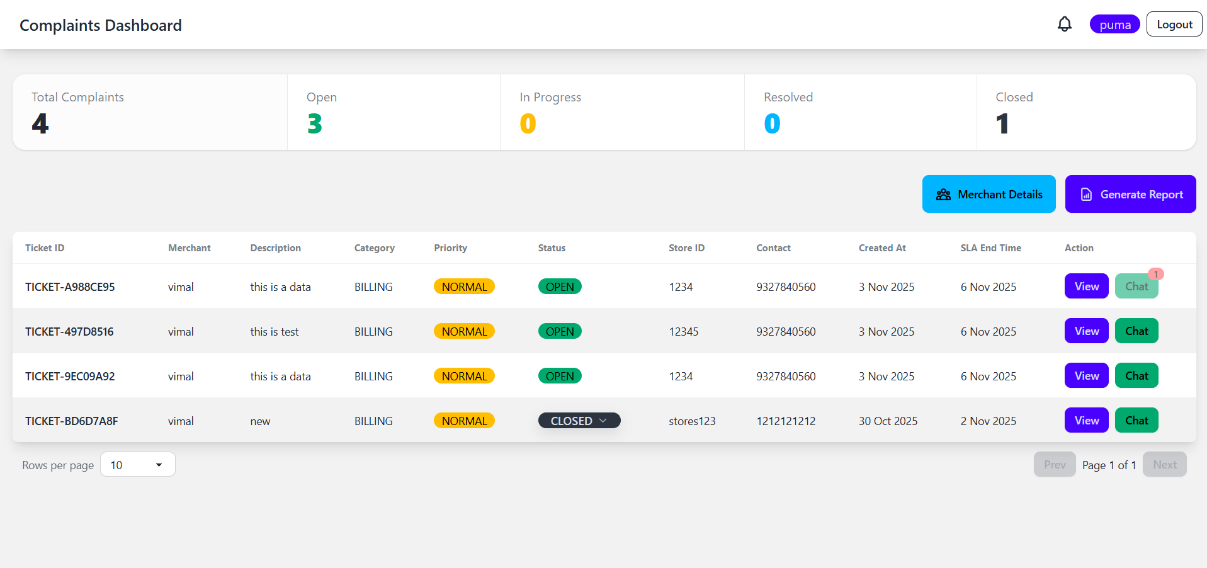The image size is (1207, 568).
Task: Click the OPEN status pill for TICKET-9EC09A92
Action: (559, 375)
